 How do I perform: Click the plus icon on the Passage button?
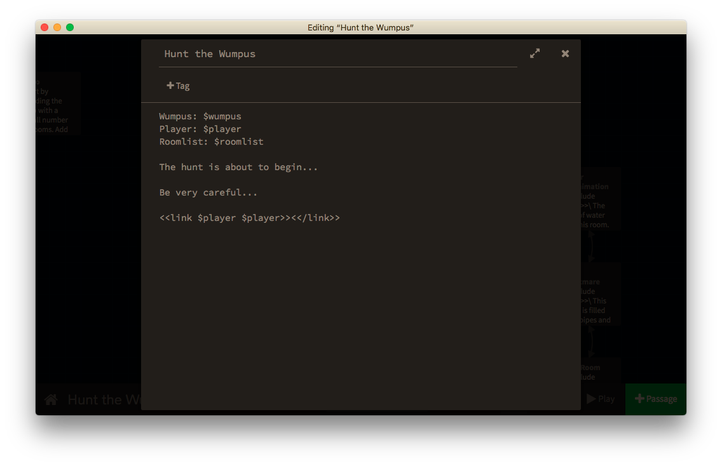pyautogui.click(x=639, y=399)
